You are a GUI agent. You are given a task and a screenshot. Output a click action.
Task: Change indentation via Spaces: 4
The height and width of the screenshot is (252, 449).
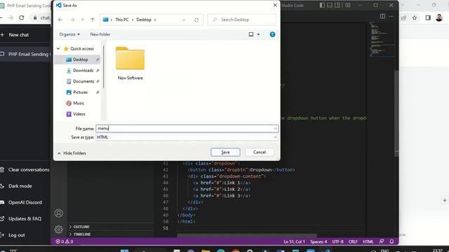(319, 241)
